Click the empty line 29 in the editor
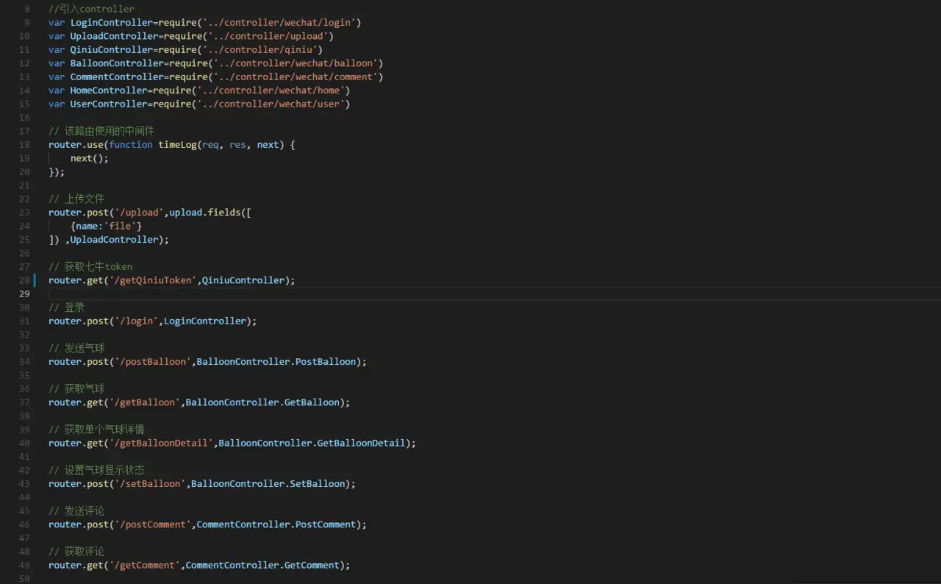 click(494, 293)
